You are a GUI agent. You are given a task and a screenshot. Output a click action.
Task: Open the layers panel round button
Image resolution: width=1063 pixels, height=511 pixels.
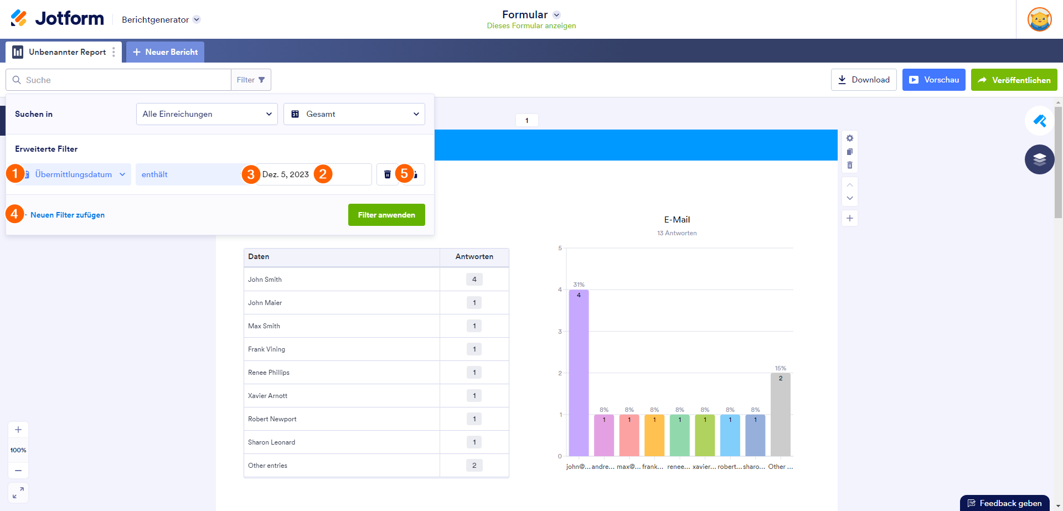click(x=1039, y=159)
